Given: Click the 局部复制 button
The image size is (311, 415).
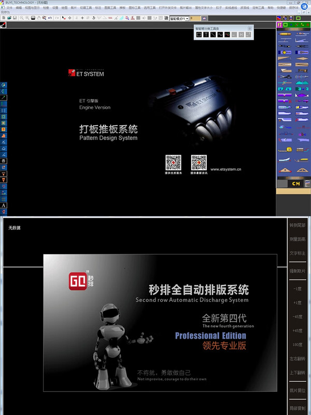Looking at the screenshot, I should pos(297,408).
